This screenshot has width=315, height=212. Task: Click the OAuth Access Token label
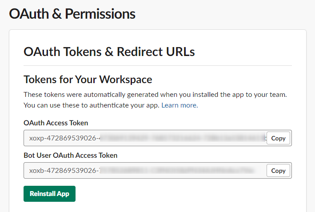56,123
